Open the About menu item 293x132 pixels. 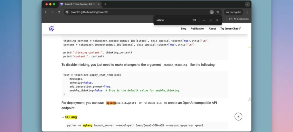(x=212, y=29)
